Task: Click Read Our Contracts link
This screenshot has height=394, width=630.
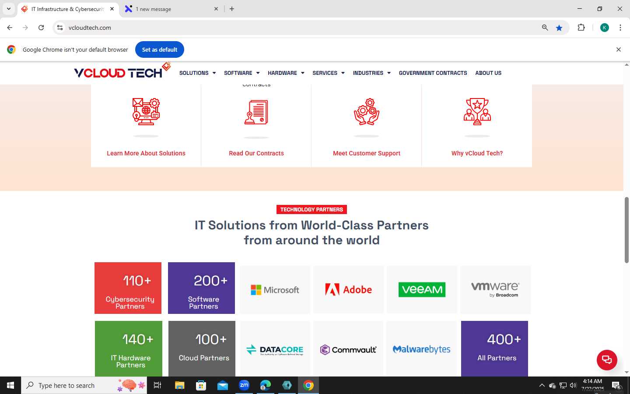Action: [x=256, y=153]
